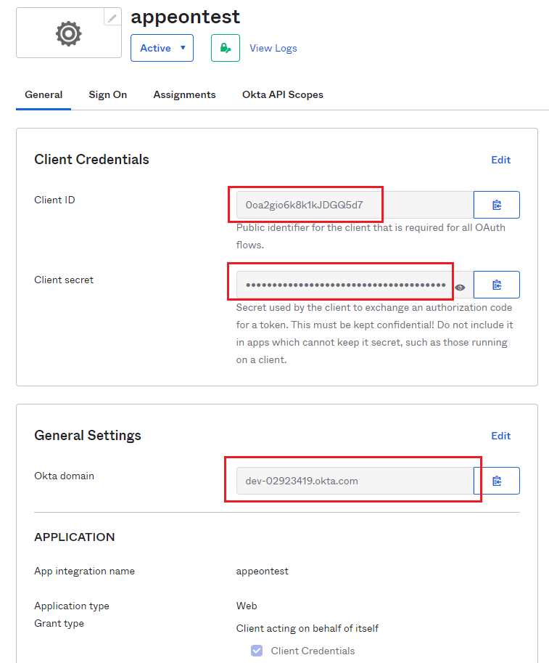The height and width of the screenshot is (663, 549).
Task: Go to the Assignments tab
Action: click(184, 94)
